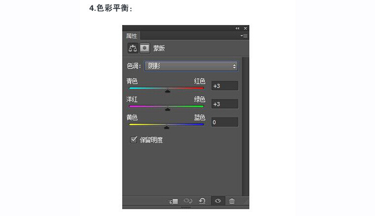Click the color balance scales icon
375x216 pixels.
[x=133, y=48]
